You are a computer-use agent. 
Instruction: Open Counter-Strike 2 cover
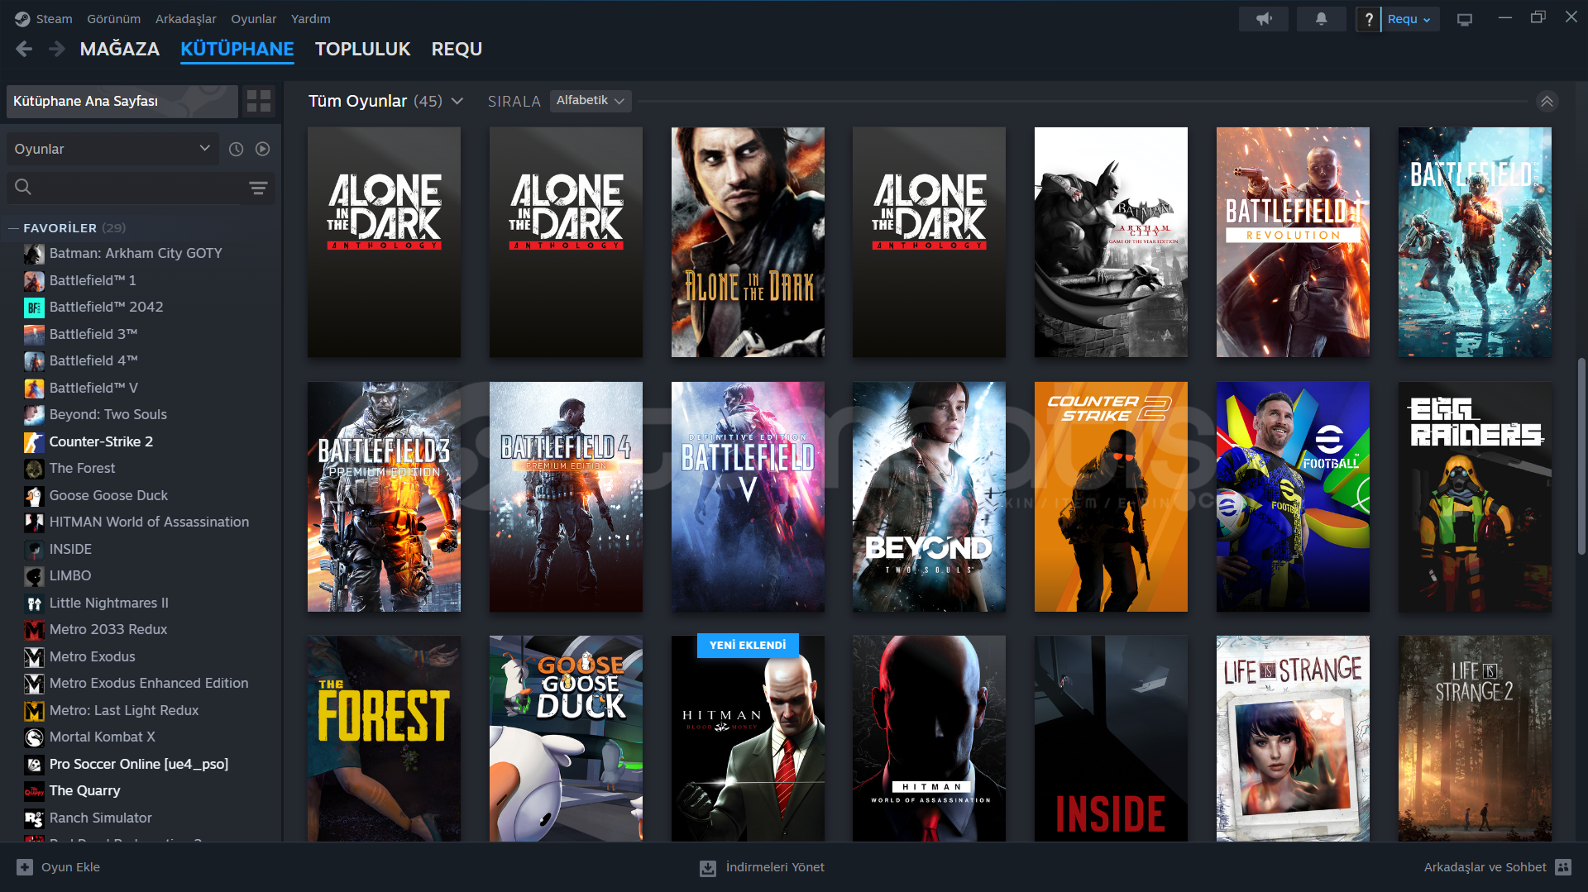(x=1111, y=497)
